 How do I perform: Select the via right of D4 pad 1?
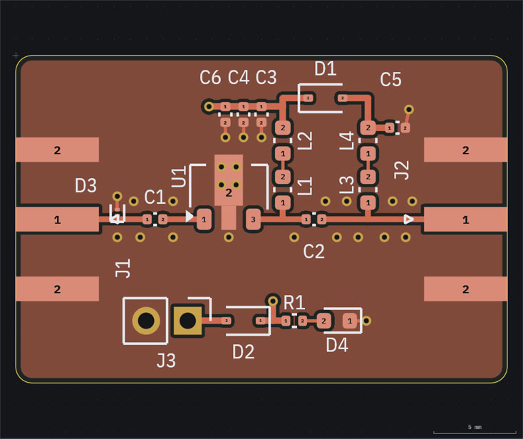tap(366, 321)
